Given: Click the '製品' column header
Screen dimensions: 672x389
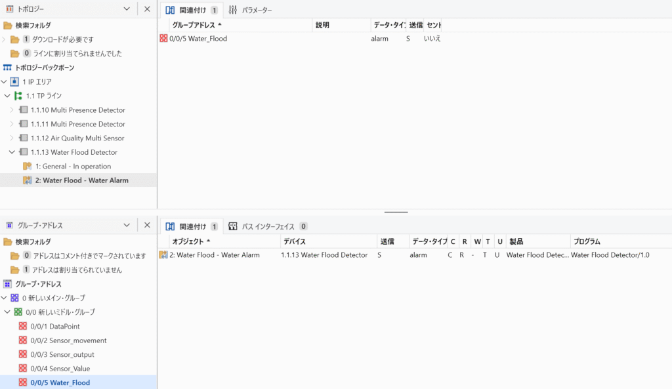Looking at the screenshot, I should (x=538, y=241).
